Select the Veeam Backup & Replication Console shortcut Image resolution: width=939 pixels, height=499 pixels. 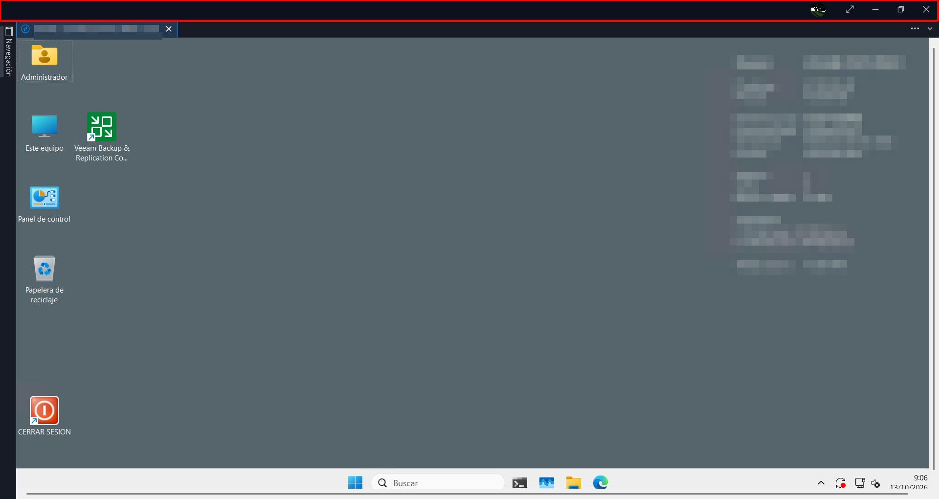click(102, 127)
